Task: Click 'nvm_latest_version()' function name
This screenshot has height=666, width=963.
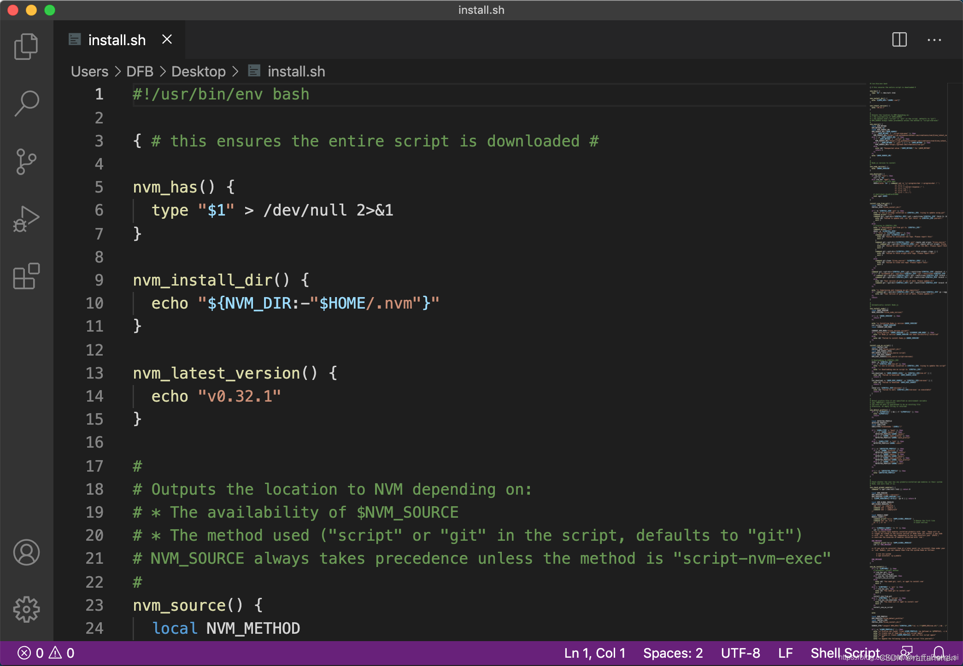Action: point(225,373)
